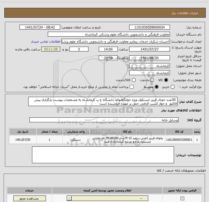Open the permit status dropdown arrow
Screen dimensions: 209x202
pos(69,198)
